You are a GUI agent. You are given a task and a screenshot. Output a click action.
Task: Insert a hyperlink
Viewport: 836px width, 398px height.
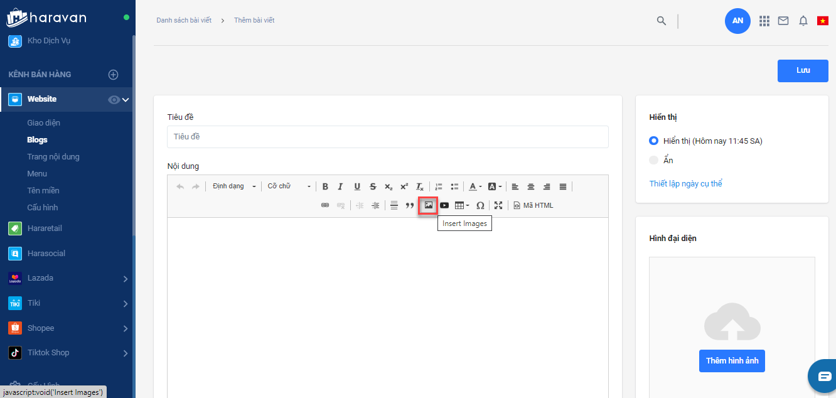coord(325,205)
